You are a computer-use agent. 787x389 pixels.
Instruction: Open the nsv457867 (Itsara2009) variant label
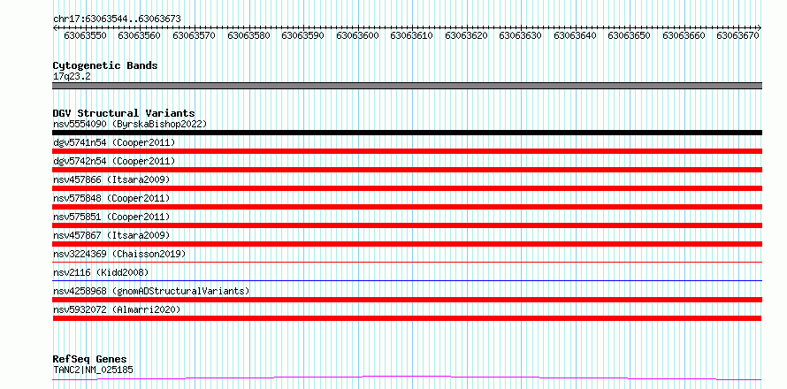(111, 235)
